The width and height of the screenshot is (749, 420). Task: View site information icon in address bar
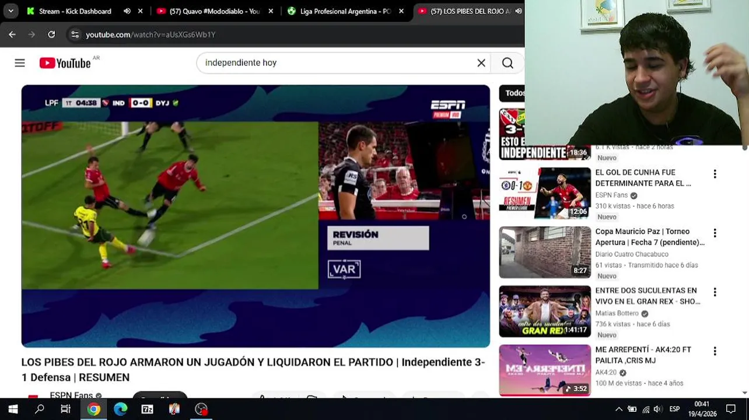tap(75, 34)
